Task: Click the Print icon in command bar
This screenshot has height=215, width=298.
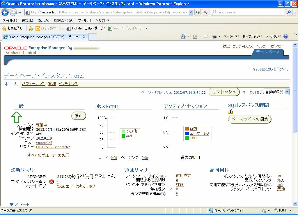Action: tap(214, 36)
